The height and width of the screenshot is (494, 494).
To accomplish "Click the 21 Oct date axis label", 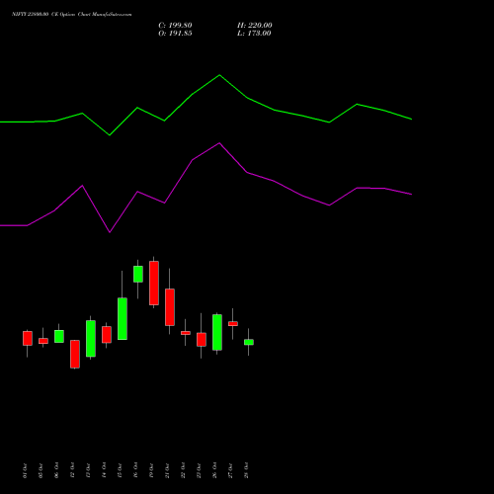I will point(167,471).
